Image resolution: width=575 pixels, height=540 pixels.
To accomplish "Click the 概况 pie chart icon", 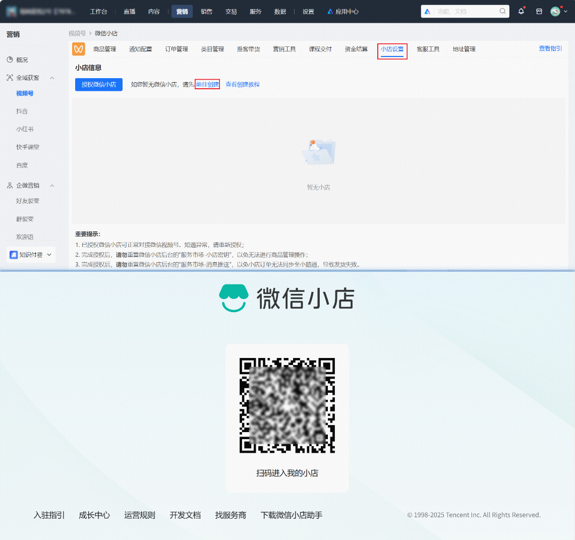I will click(10, 59).
